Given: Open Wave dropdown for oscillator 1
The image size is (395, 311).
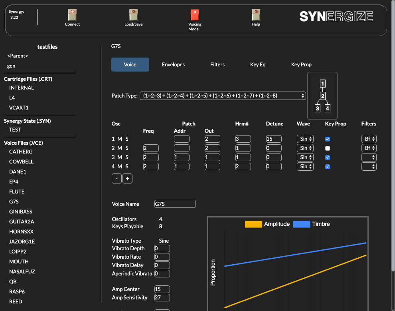Looking at the screenshot, I should coord(305,139).
